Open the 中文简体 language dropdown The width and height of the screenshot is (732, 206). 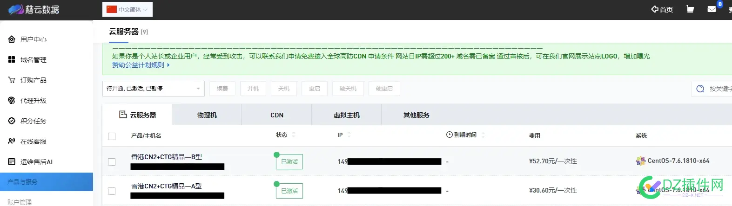tap(128, 9)
